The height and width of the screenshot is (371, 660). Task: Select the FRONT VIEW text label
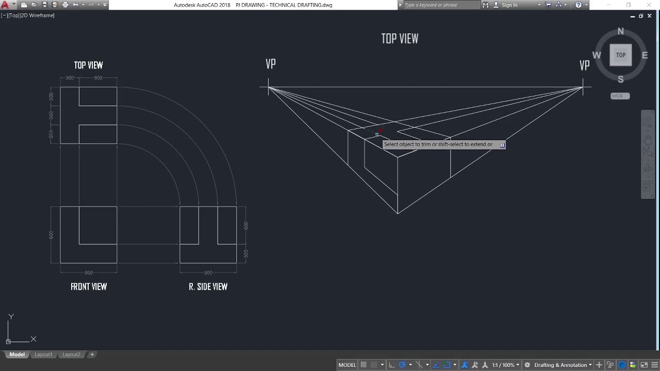coord(89,286)
